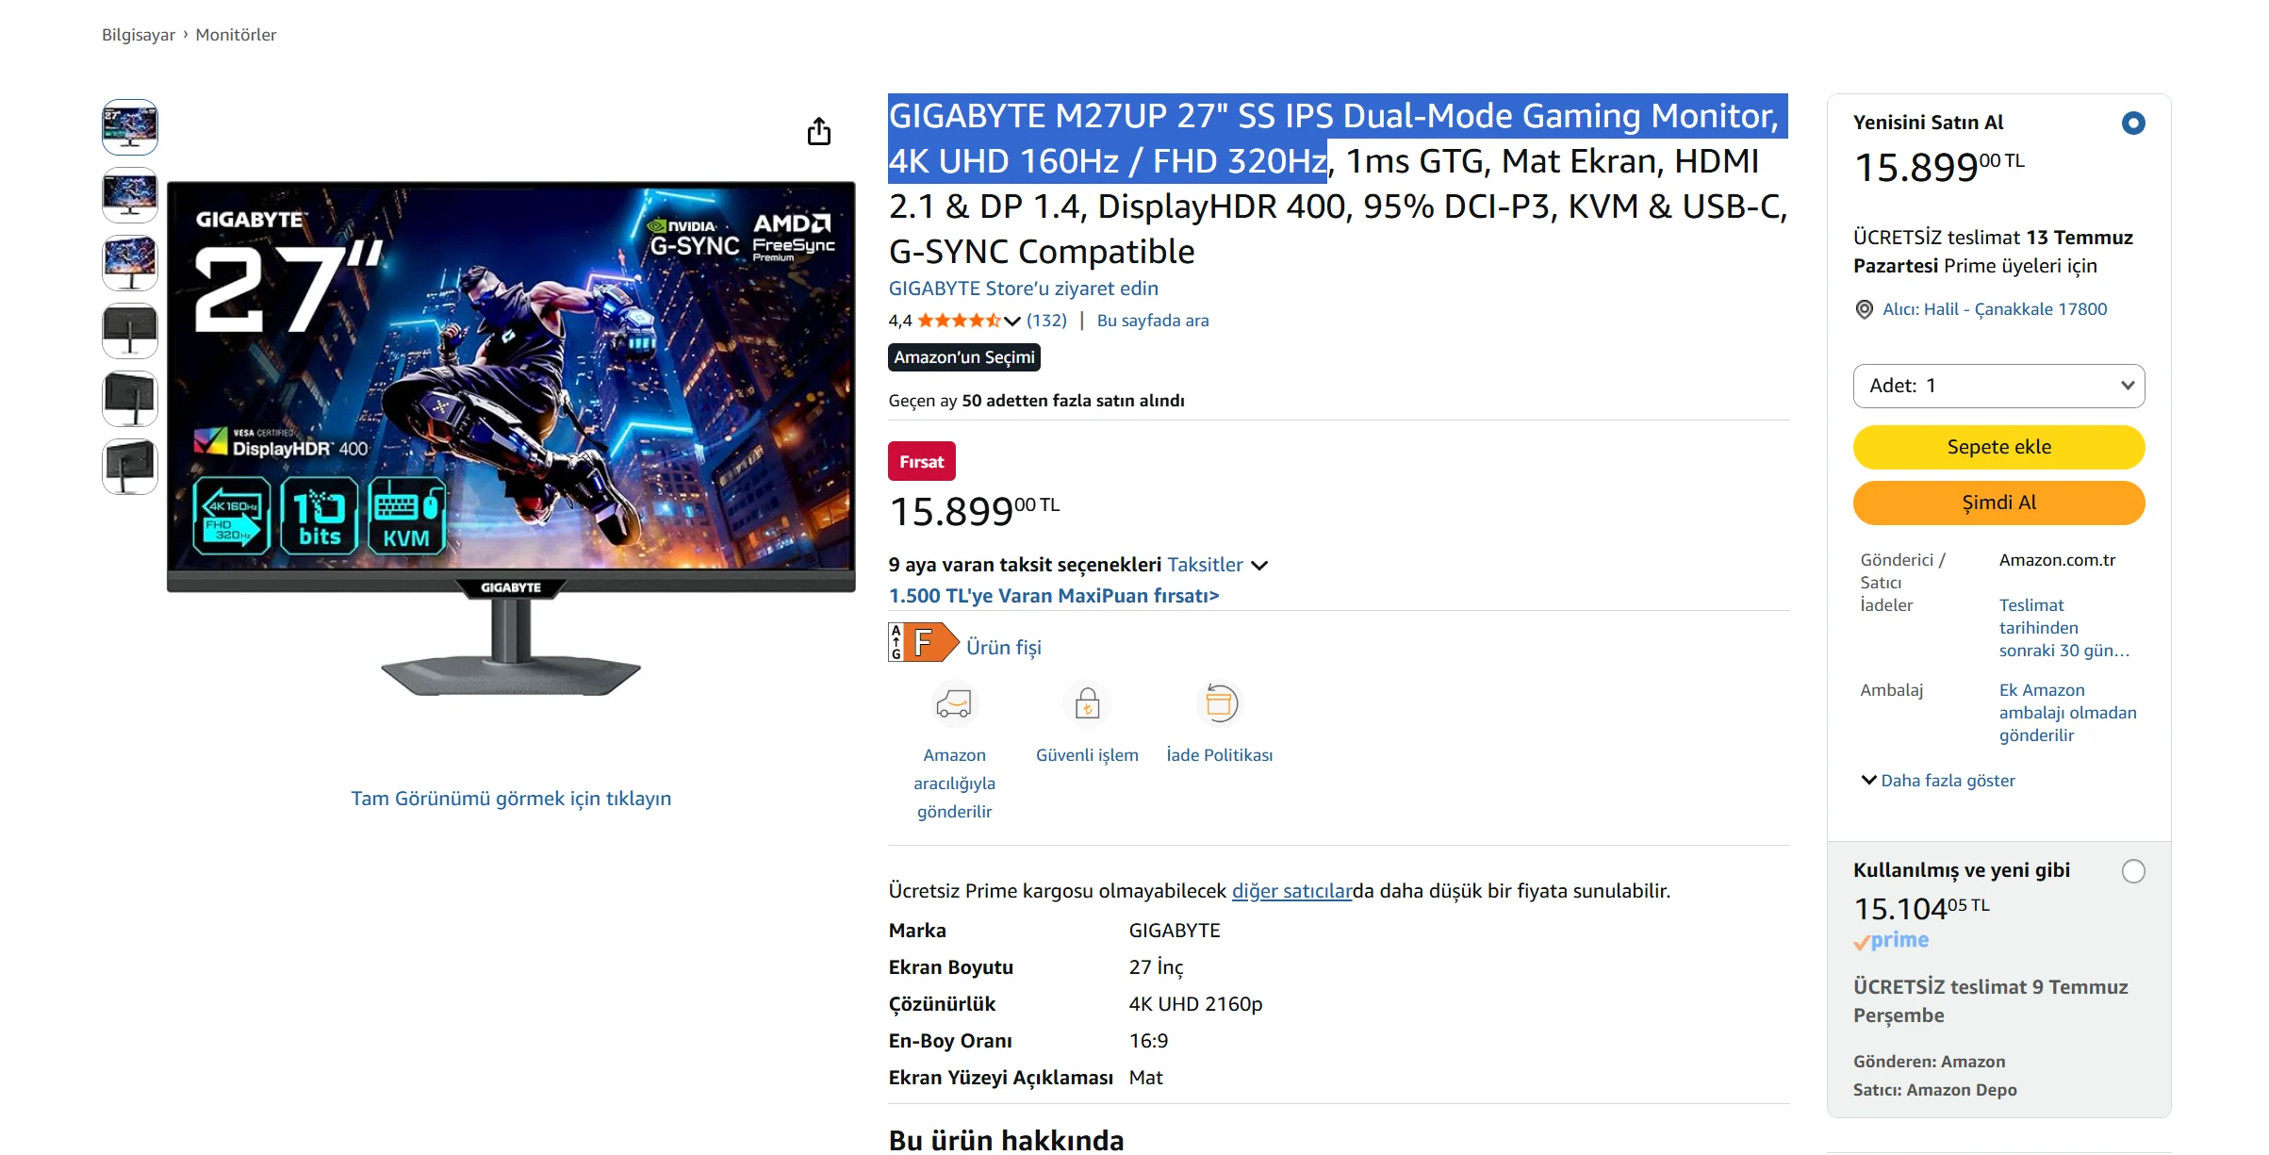Click the Ekran Yüzeyi Açıklaması value Mat
This screenshot has width=2269, height=1155.
pyautogui.click(x=1146, y=1078)
